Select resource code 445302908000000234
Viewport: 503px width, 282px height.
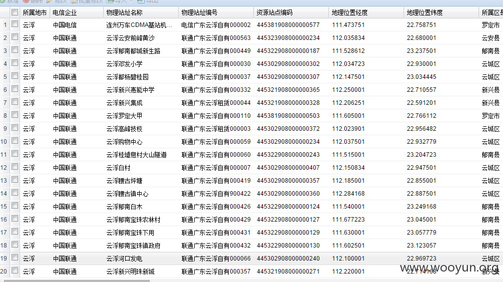click(x=288, y=142)
